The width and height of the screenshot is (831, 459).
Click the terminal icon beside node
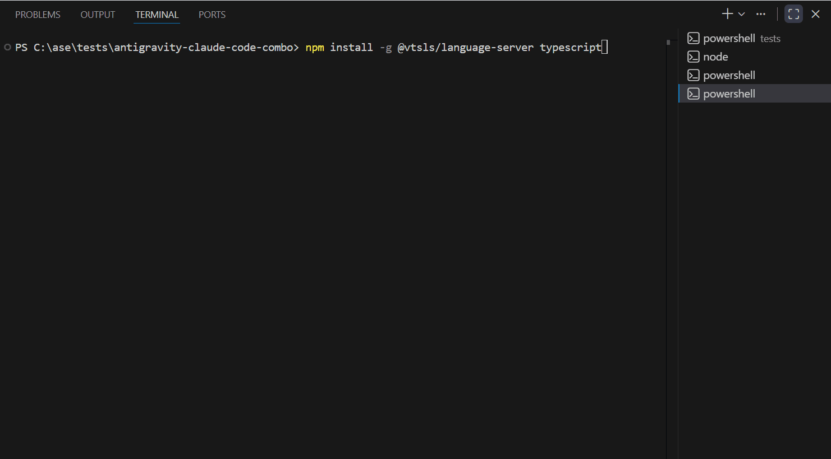[x=694, y=57]
